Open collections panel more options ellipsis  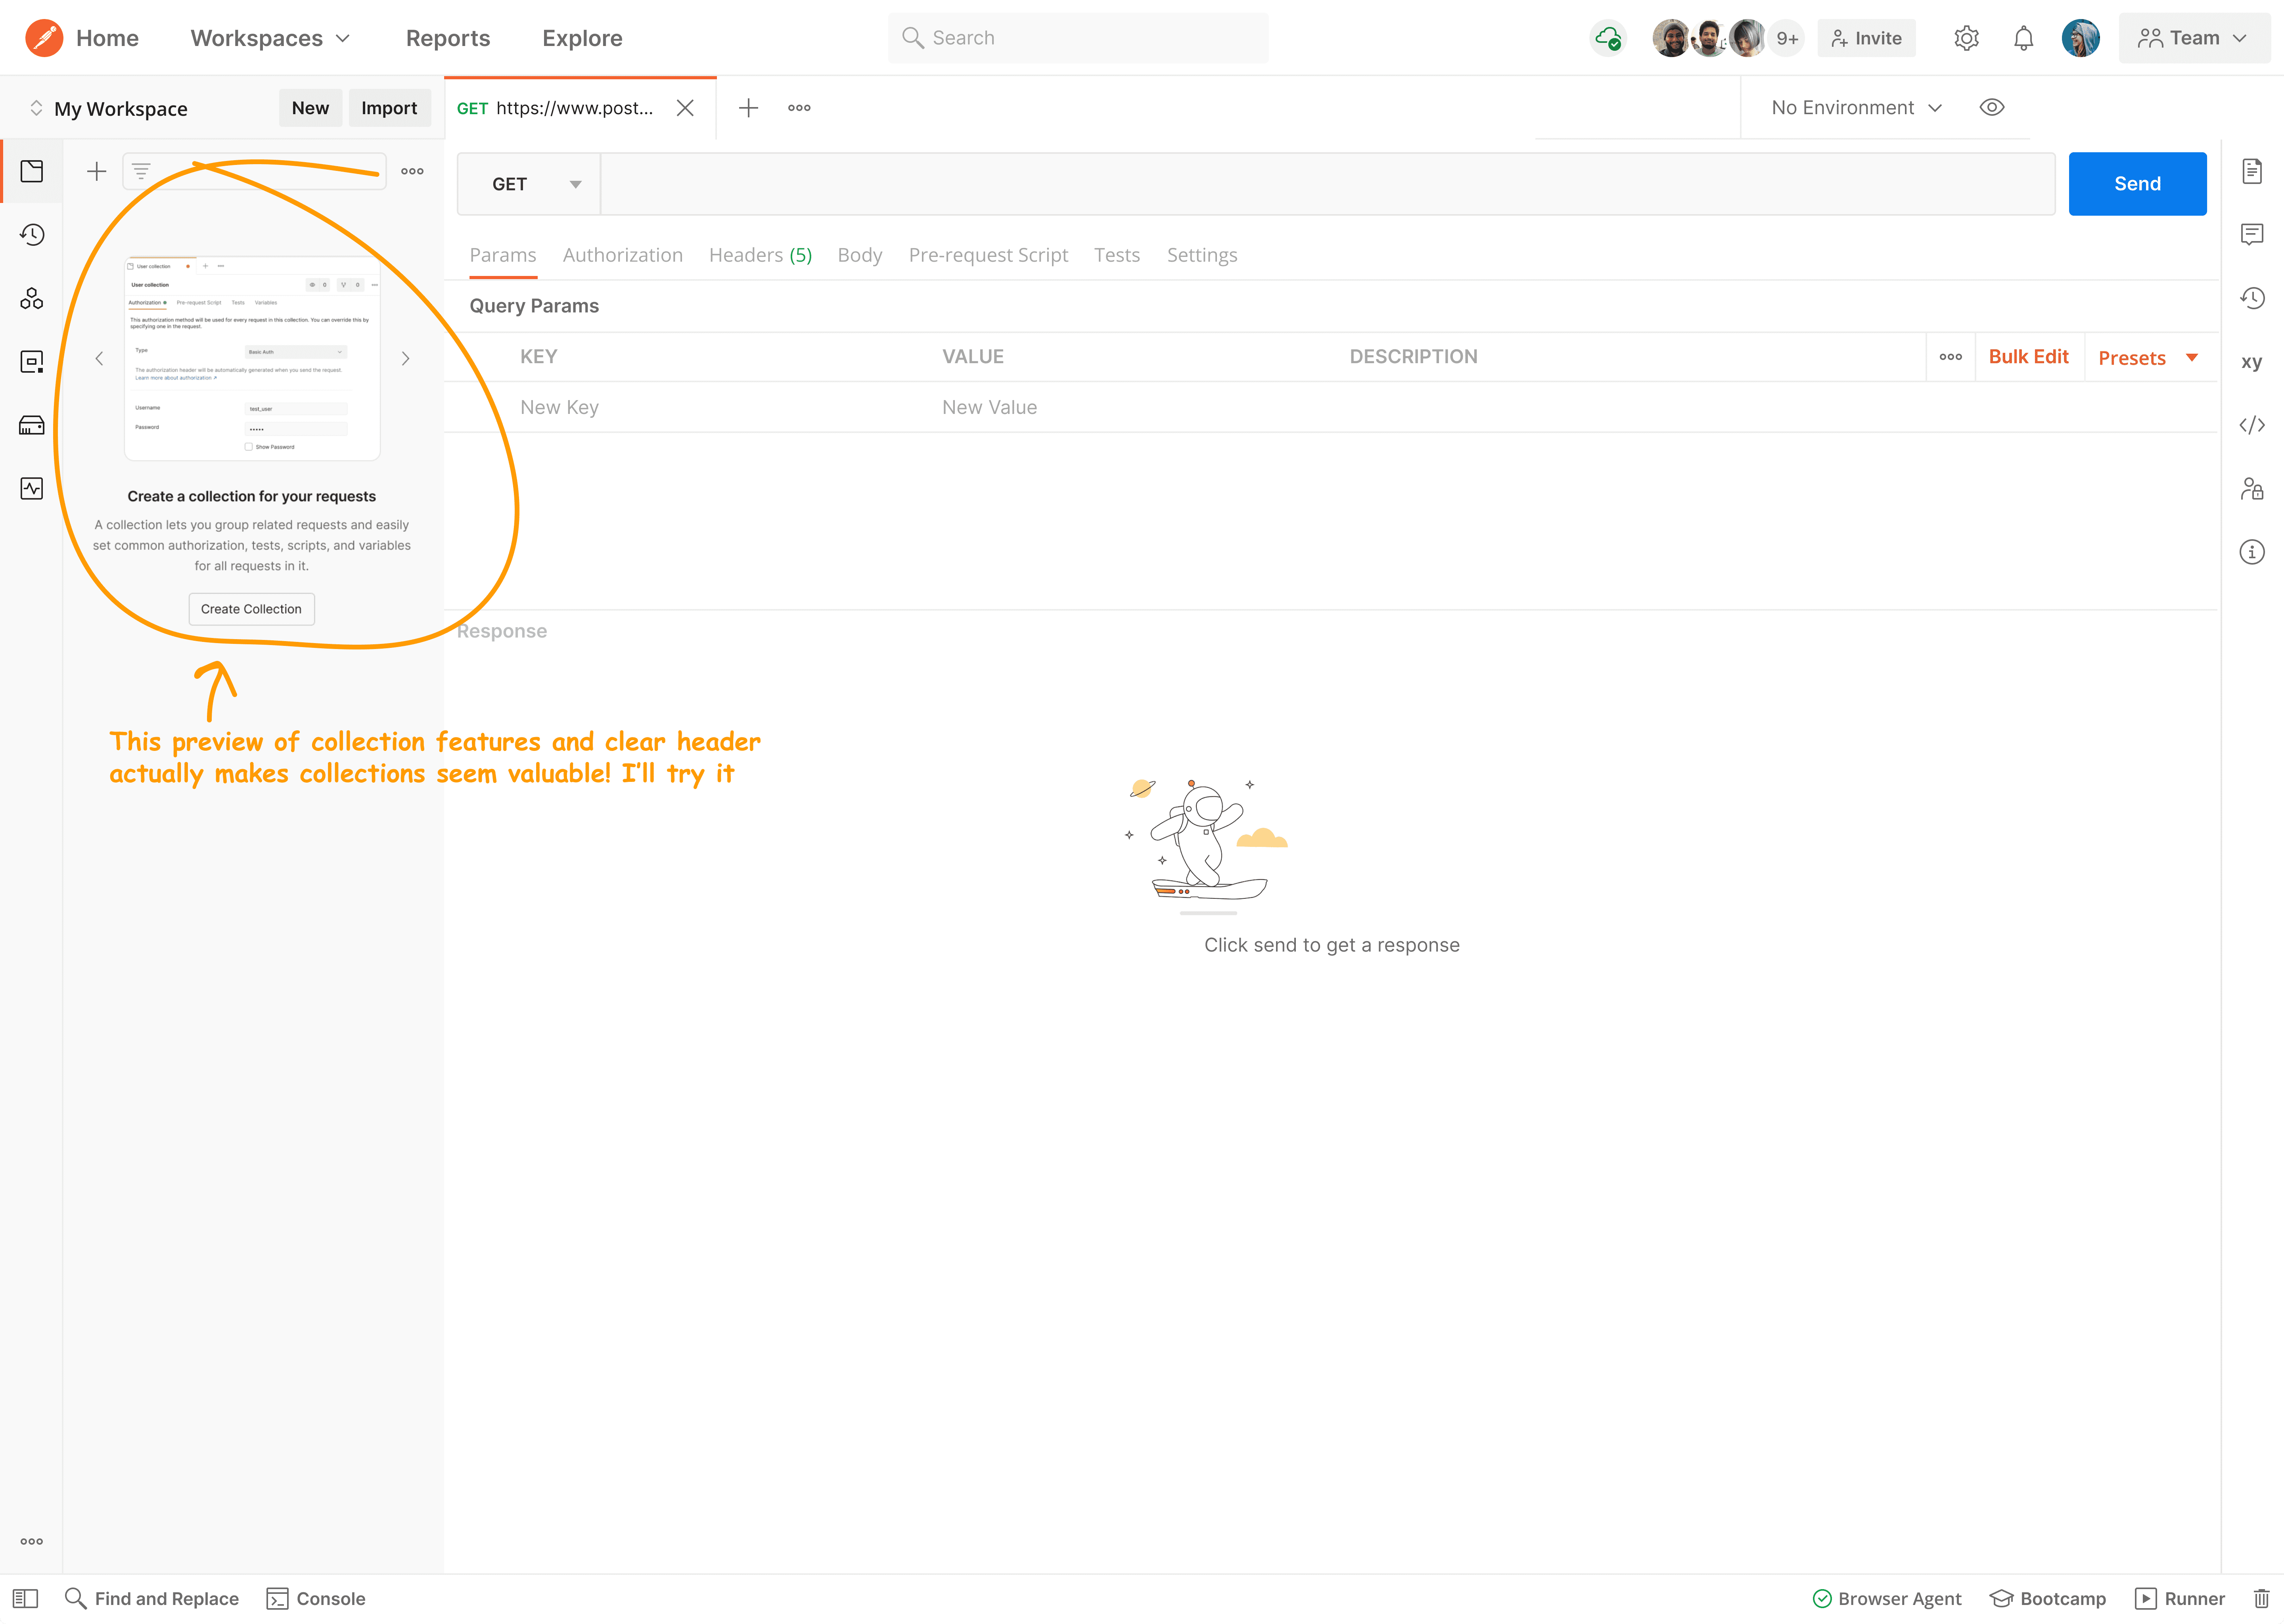tap(412, 171)
